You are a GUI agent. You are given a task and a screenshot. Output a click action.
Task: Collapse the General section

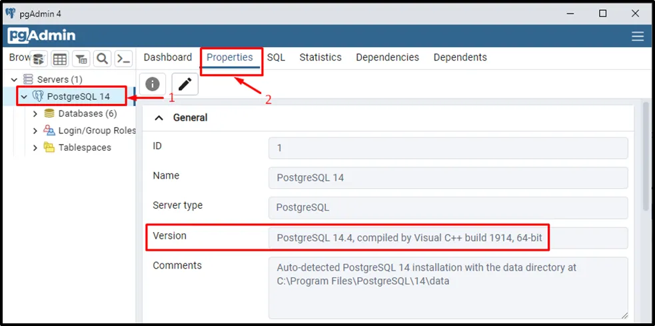(x=159, y=118)
